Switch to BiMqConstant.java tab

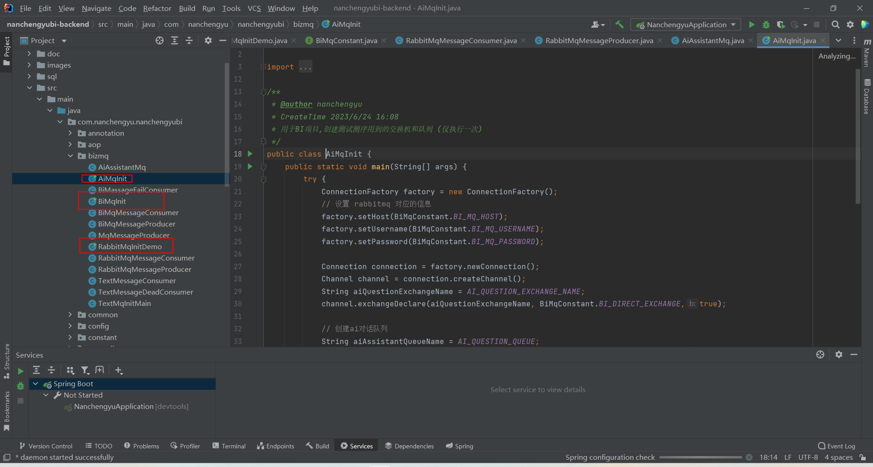click(346, 40)
